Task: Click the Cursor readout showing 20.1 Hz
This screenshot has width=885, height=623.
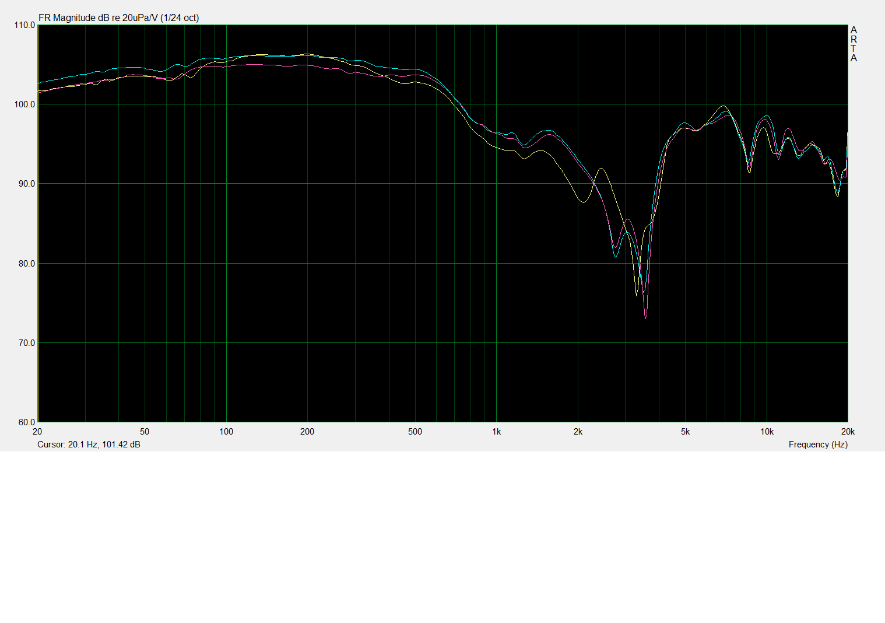Action: click(x=89, y=444)
